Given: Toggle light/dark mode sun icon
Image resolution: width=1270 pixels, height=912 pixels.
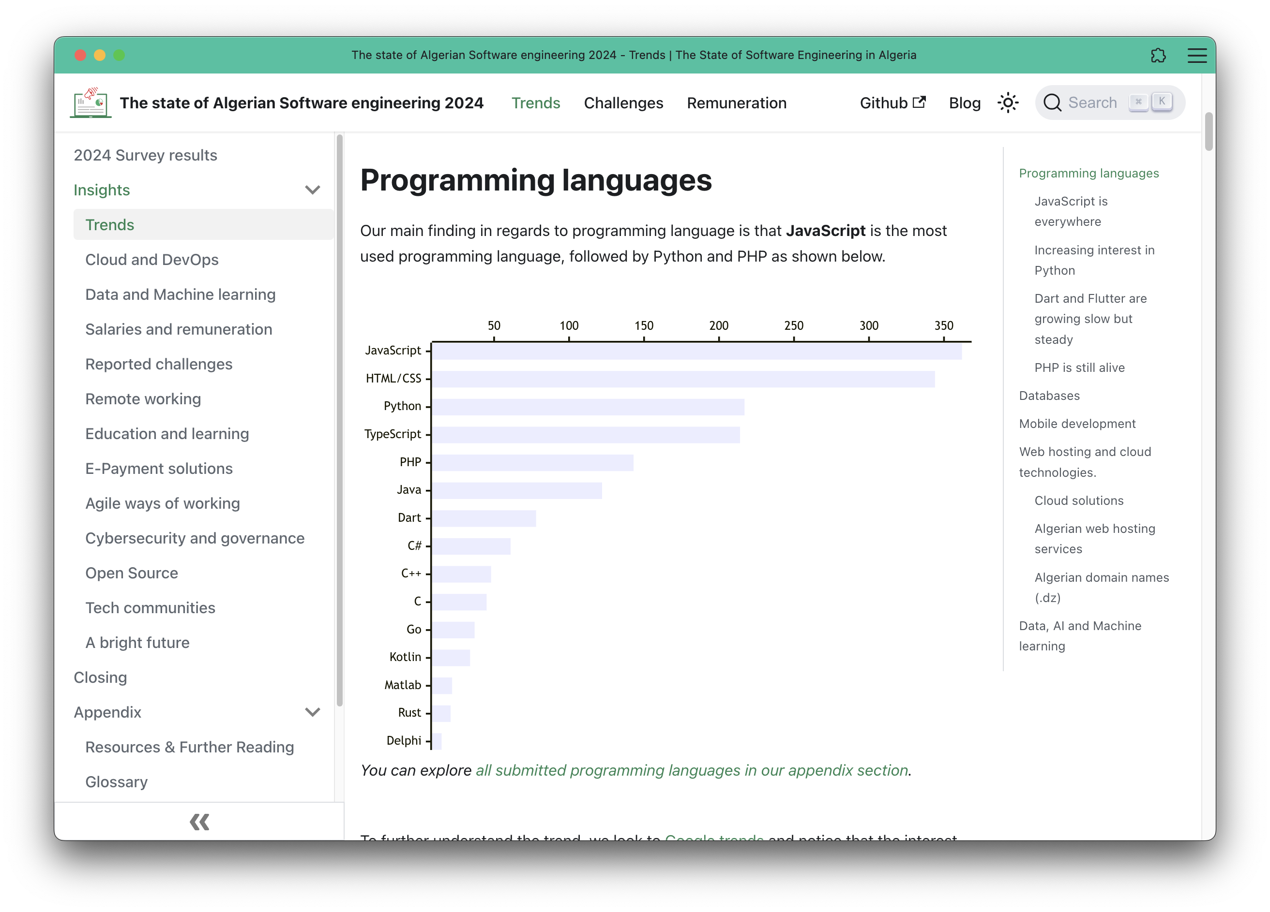Looking at the screenshot, I should pyautogui.click(x=1009, y=103).
